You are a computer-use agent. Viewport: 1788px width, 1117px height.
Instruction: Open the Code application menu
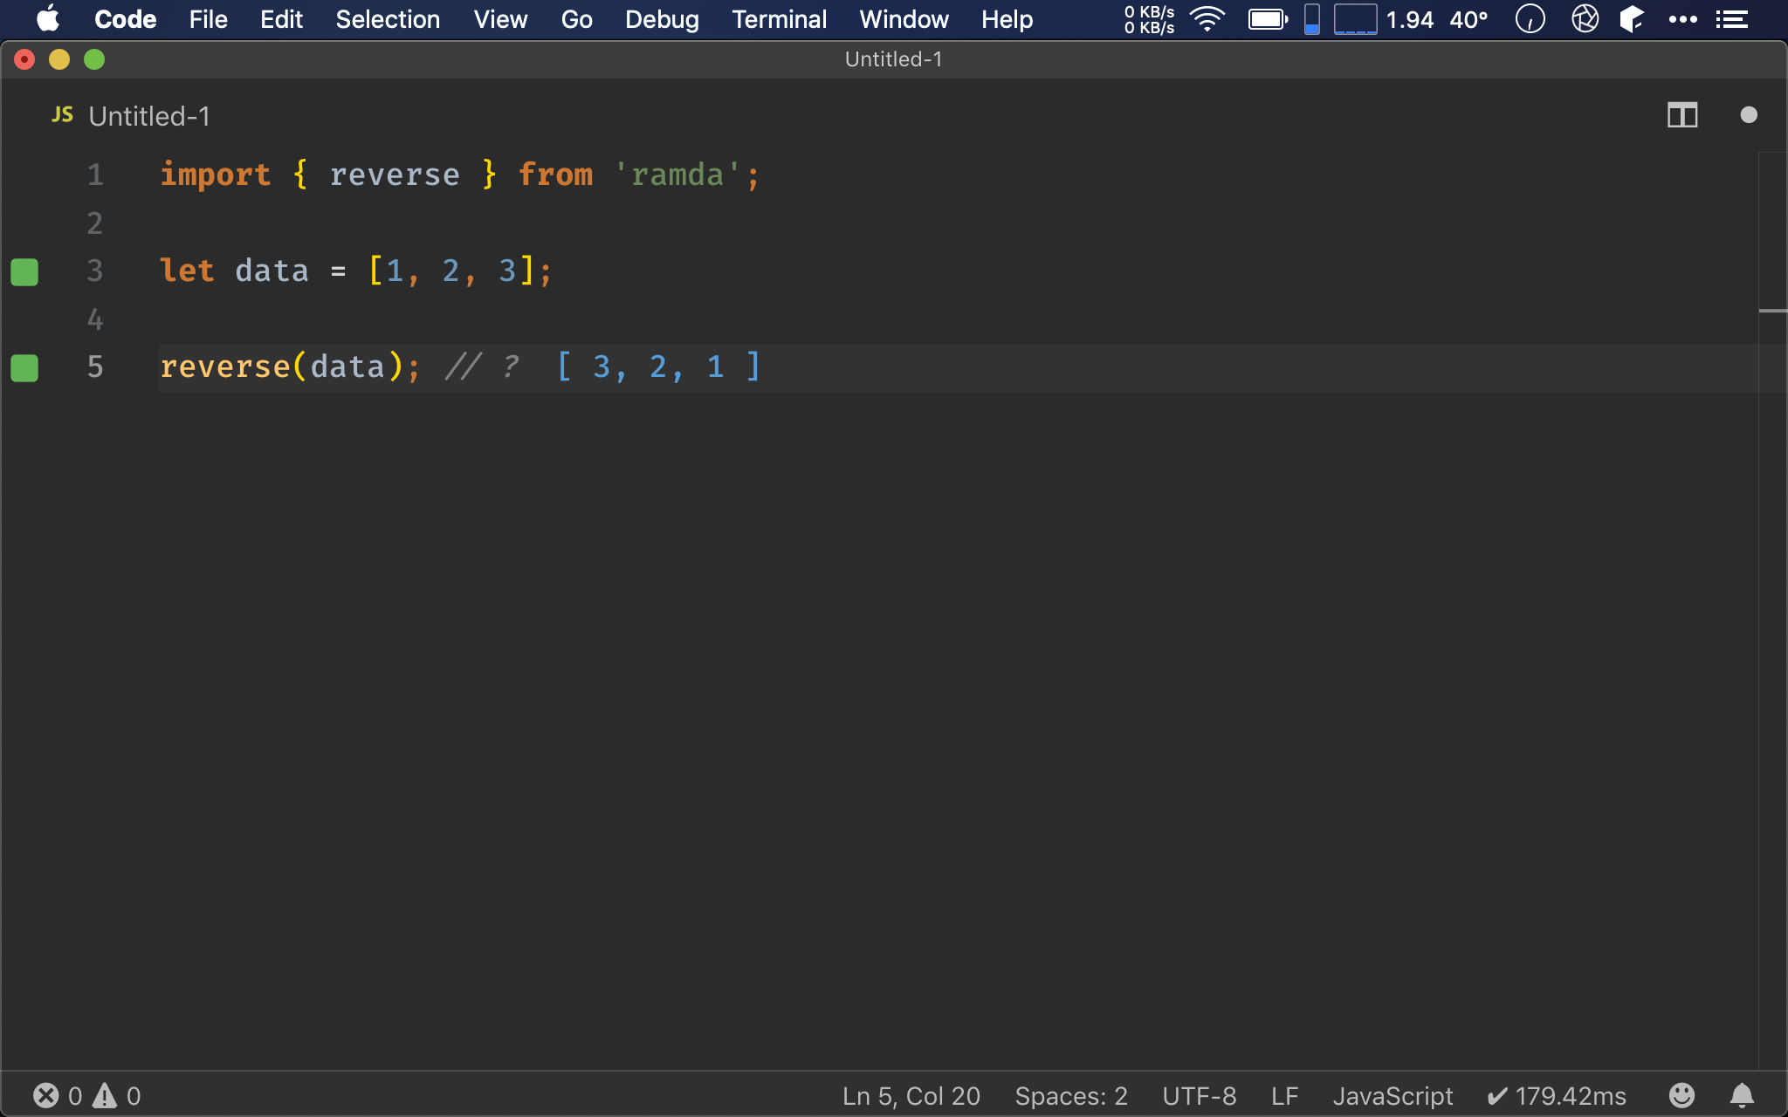(x=125, y=19)
